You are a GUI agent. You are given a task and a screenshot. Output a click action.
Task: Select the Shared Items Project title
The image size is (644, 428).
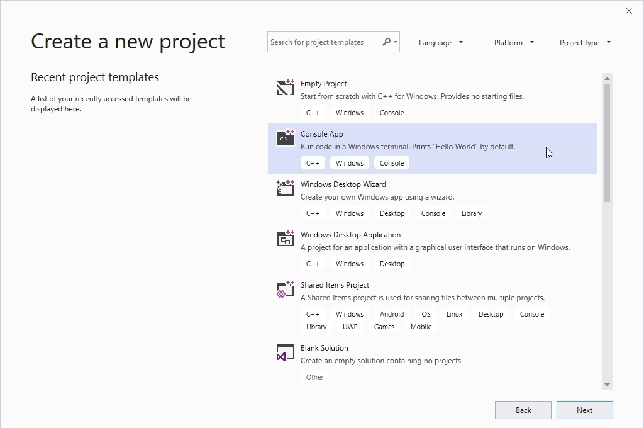click(x=335, y=285)
